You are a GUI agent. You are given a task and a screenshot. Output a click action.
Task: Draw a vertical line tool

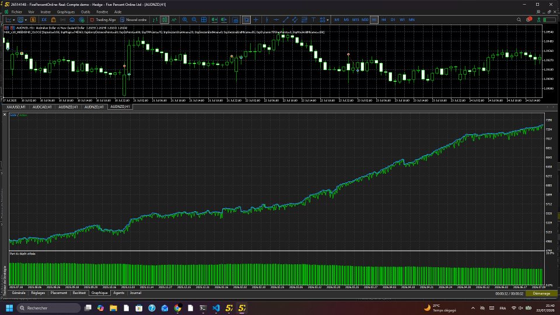click(267, 20)
